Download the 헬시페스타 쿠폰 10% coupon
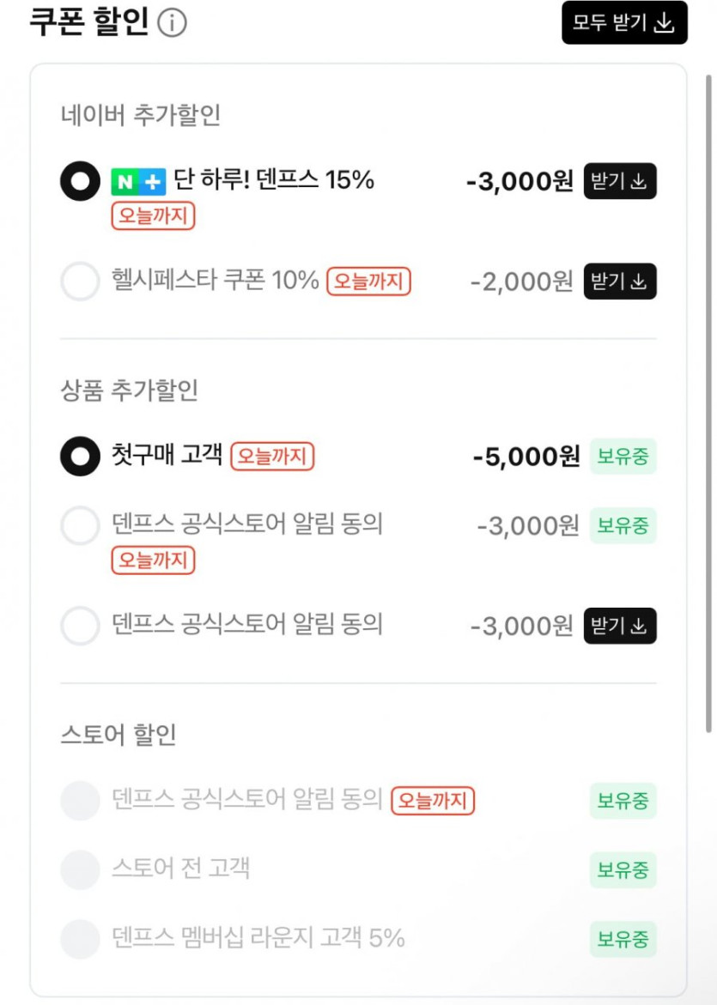Image resolution: width=717 pixels, height=1005 pixels. pos(620,282)
